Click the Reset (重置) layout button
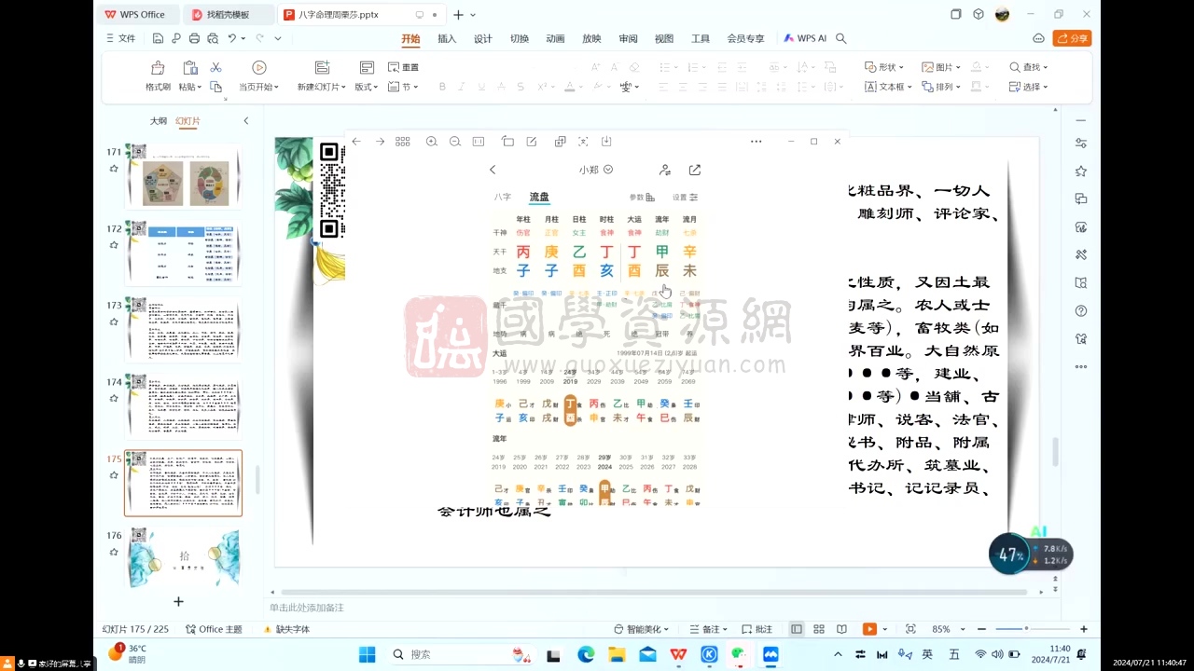 click(403, 67)
